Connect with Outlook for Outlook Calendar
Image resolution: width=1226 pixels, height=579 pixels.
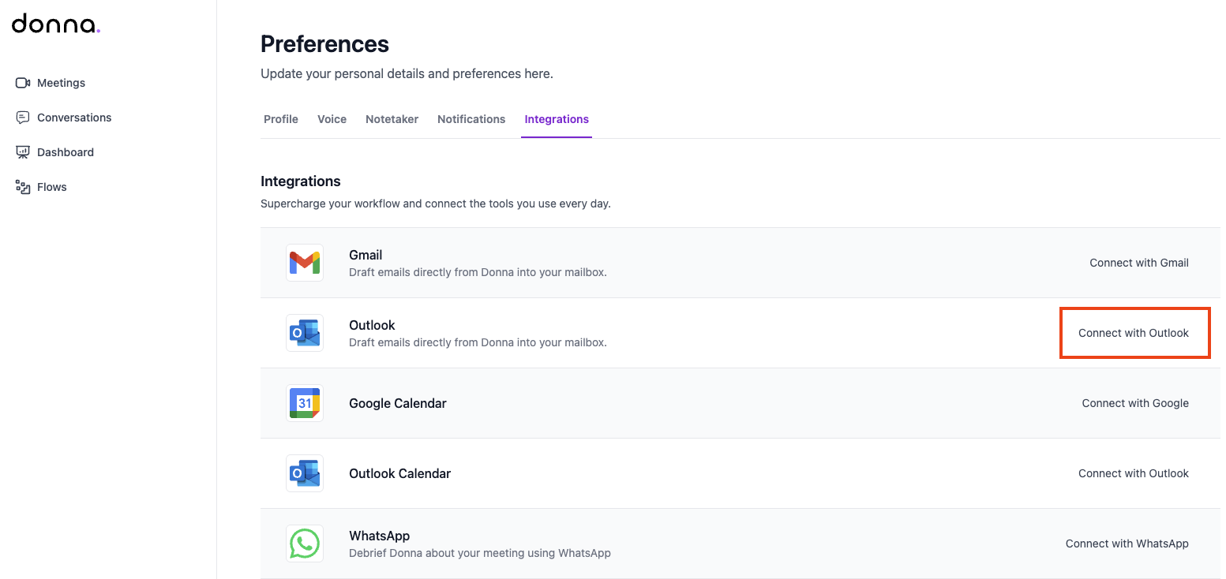pyautogui.click(x=1134, y=473)
